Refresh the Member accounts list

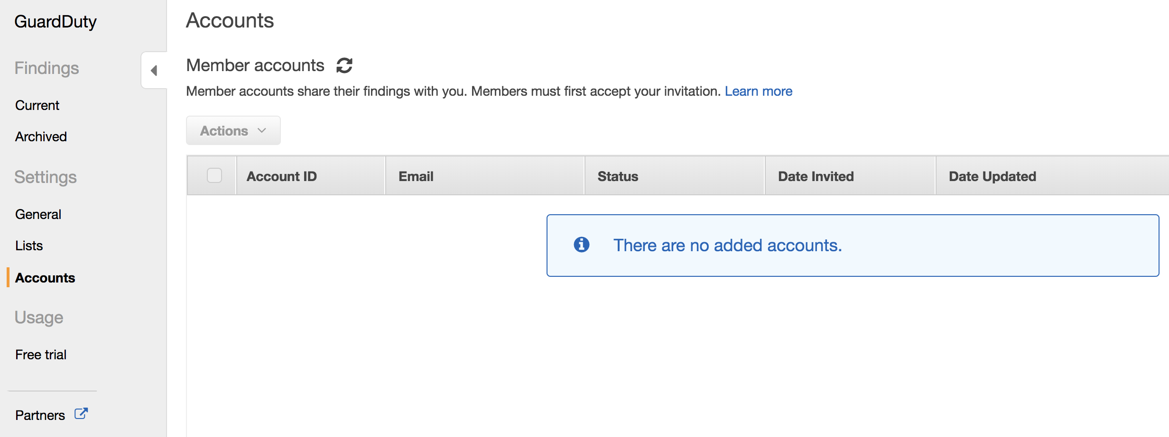[344, 65]
